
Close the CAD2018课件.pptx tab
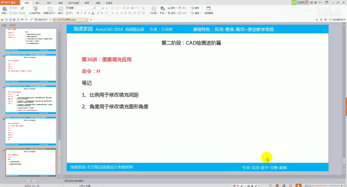(x=87, y=20)
